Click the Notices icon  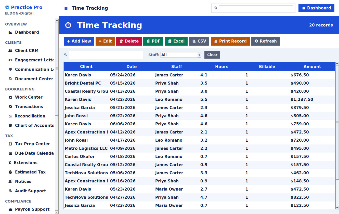pos(10,182)
